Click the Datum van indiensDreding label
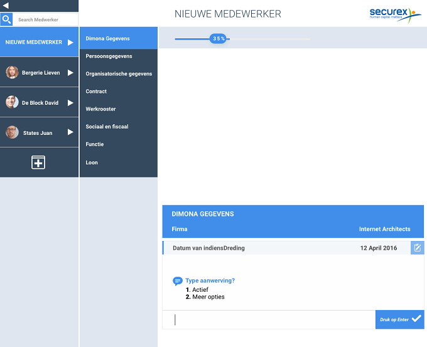 point(208,248)
